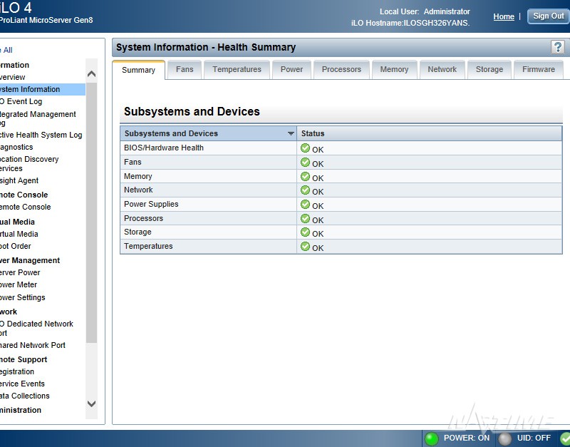Click the green check icon in Network row
The image size is (570, 447).
[306, 190]
